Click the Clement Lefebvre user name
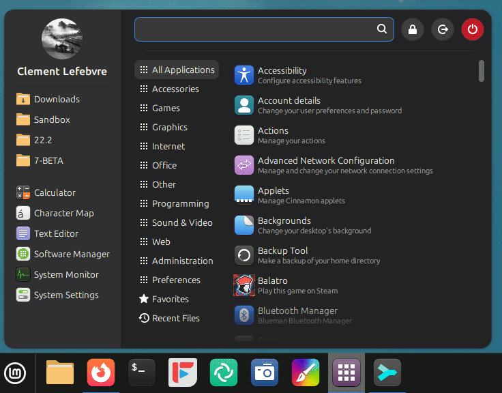Viewport: 502px width, 393px height. 62,72
